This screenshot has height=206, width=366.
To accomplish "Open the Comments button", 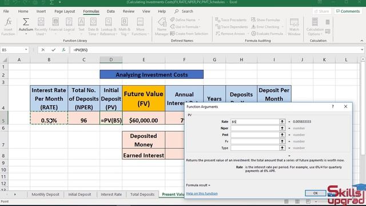I will tap(348, 11).
